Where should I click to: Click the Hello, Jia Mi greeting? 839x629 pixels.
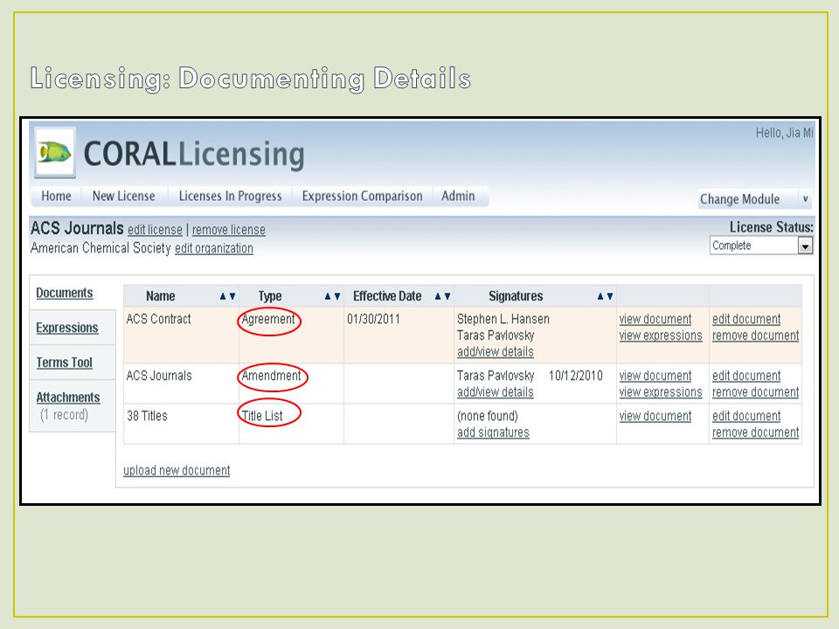[x=784, y=133]
